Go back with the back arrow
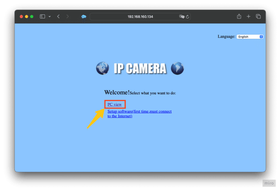 58,17
